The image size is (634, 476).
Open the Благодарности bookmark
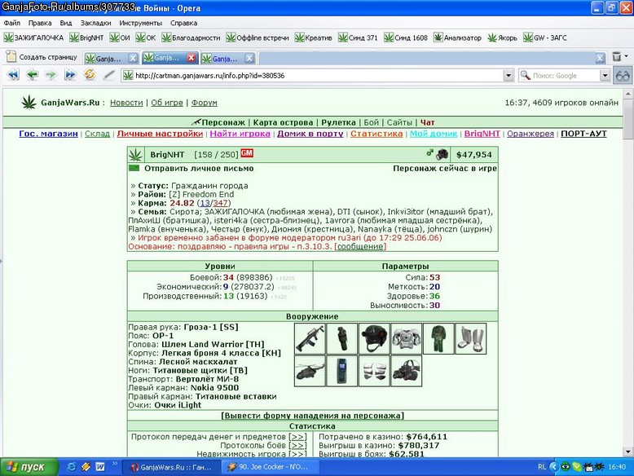191,37
